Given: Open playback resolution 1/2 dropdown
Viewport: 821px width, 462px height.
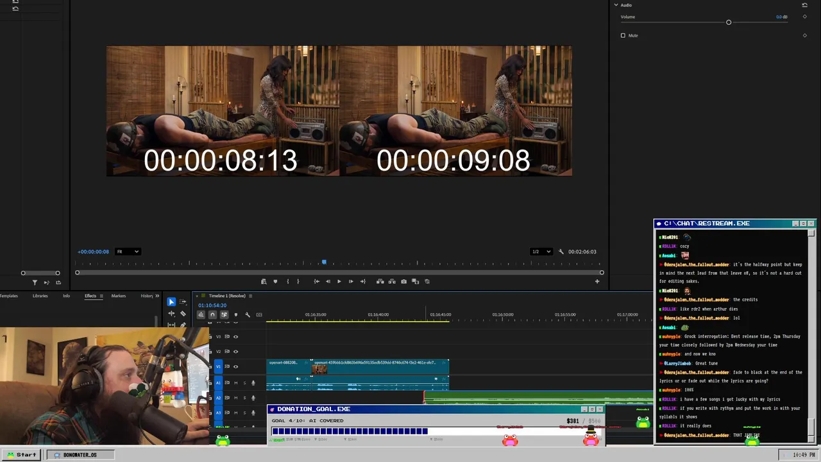Looking at the screenshot, I should (541, 252).
